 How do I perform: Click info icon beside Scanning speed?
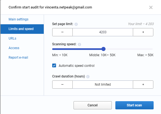coord(79,44)
